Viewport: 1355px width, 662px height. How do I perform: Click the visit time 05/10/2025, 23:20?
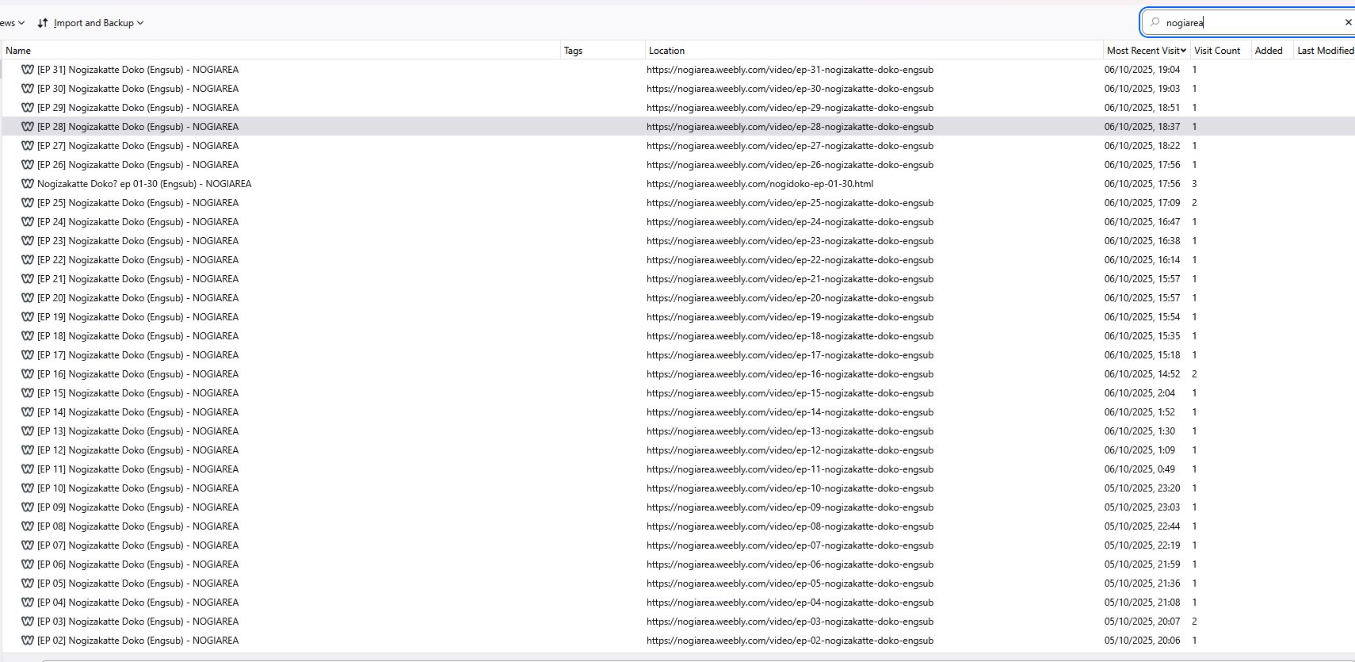[x=1142, y=488]
